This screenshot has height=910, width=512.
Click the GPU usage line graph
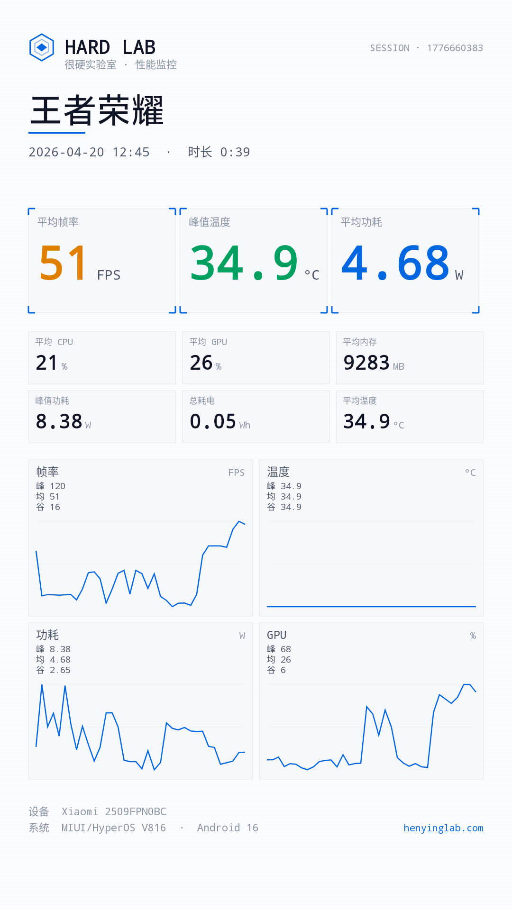(x=371, y=727)
